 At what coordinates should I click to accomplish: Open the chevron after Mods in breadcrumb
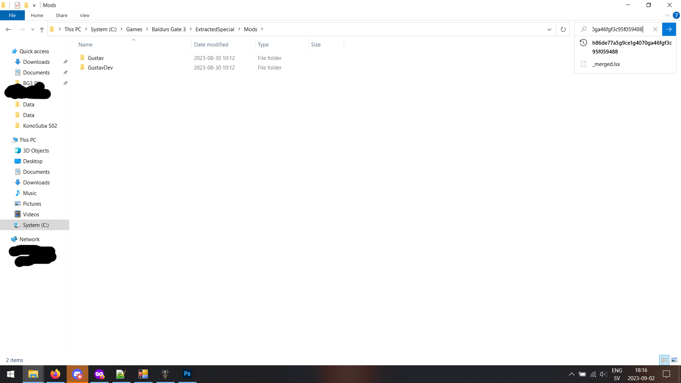point(262,29)
